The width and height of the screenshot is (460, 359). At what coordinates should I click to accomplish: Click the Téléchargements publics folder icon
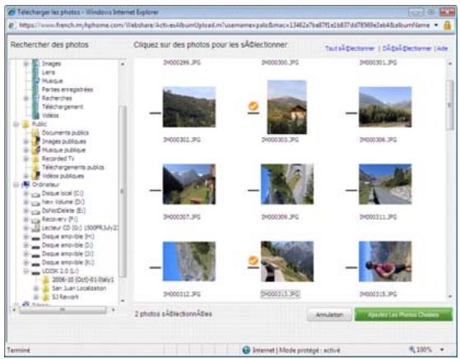(x=35, y=168)
